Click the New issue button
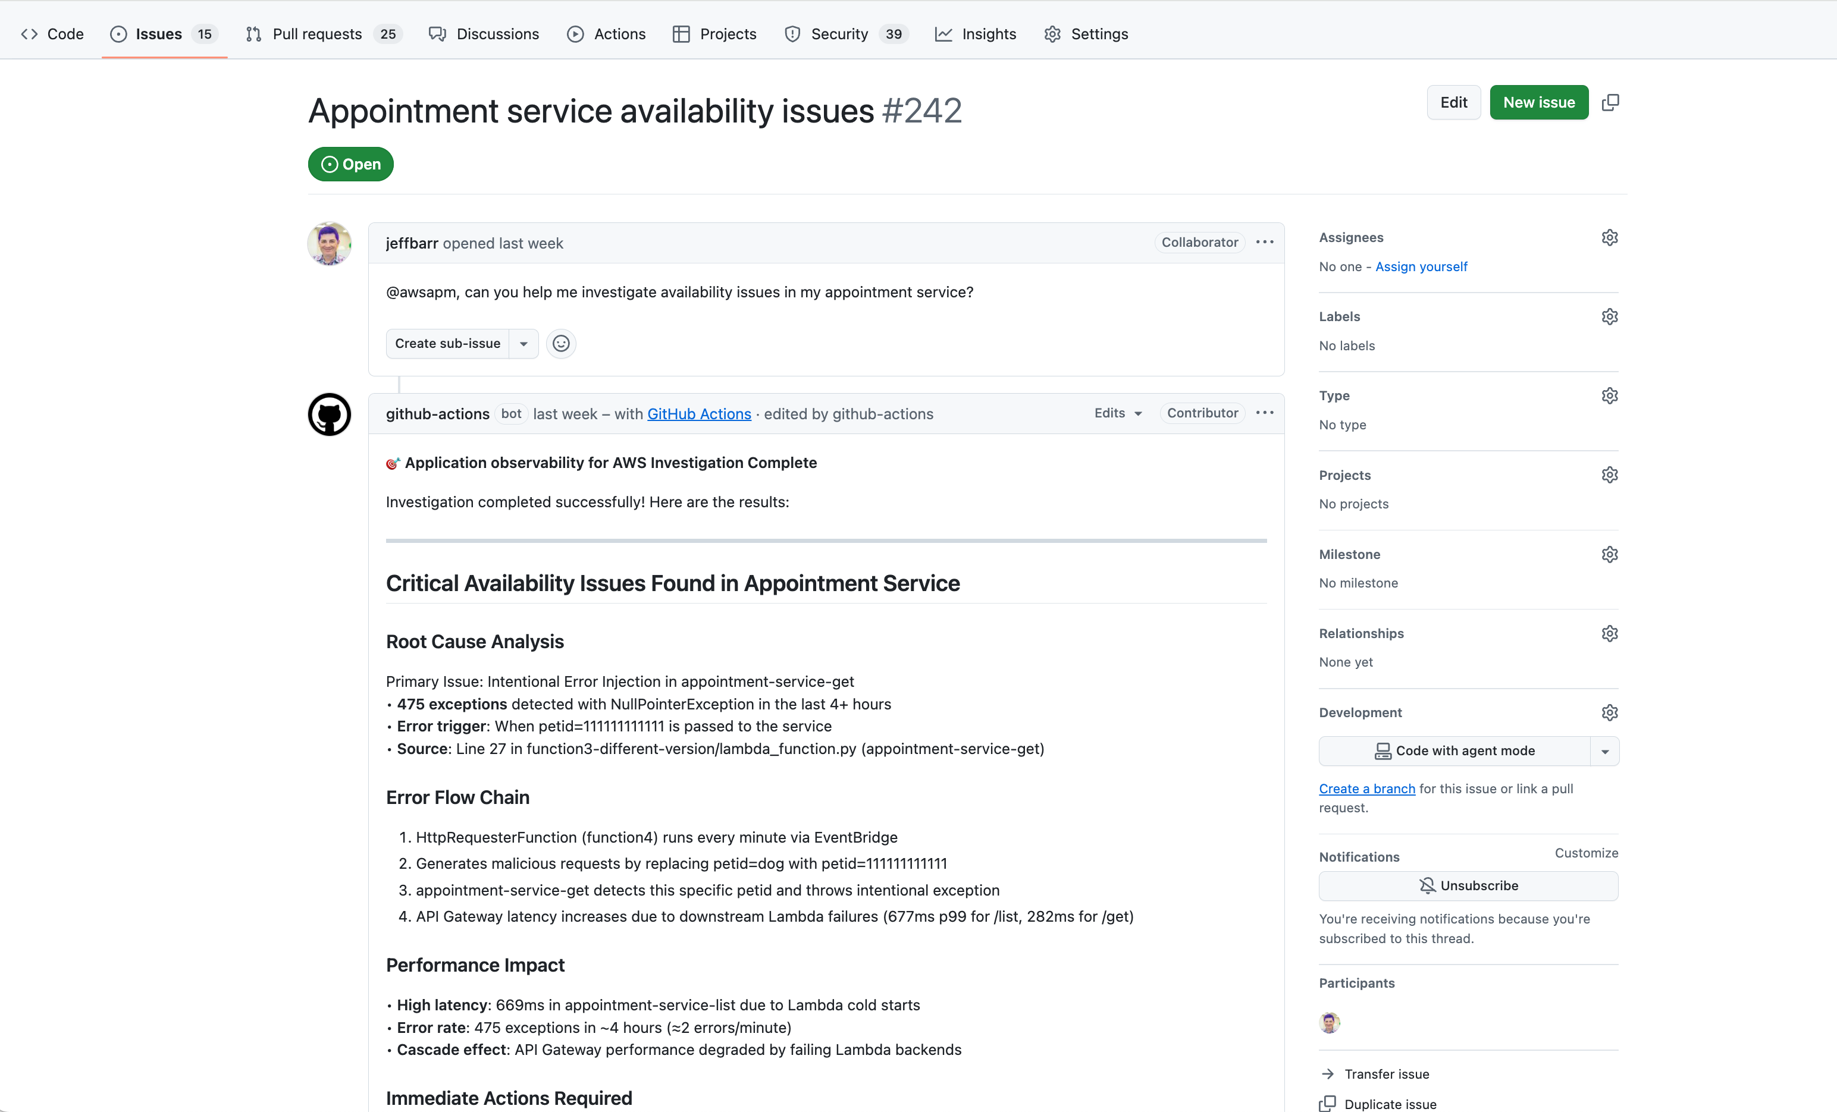This screenshot has height=1112, width=1837. tap(1538, 102)
